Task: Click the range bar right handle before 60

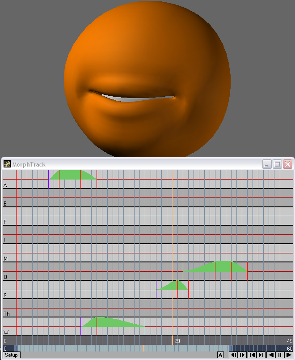Action: (x=231, y=348)
